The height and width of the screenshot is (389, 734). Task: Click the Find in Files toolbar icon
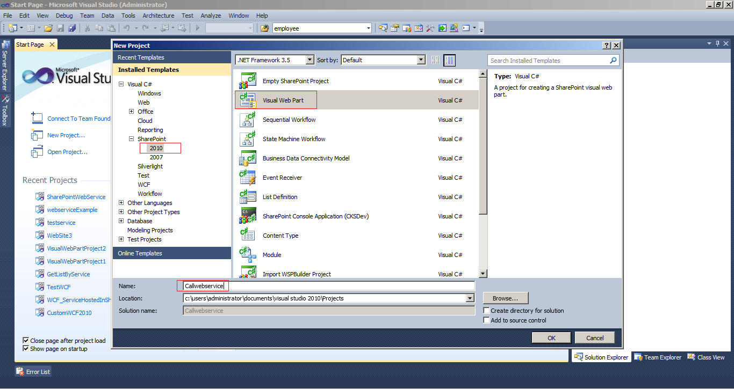[264, 28]
